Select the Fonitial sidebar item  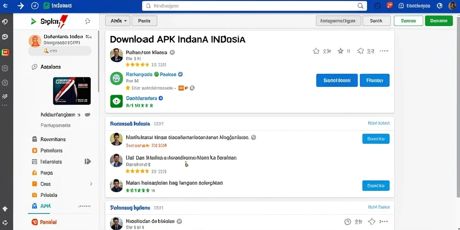click(49, 222)
